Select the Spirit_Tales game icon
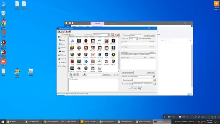This screenshot has width=220, height=124. 93,54
